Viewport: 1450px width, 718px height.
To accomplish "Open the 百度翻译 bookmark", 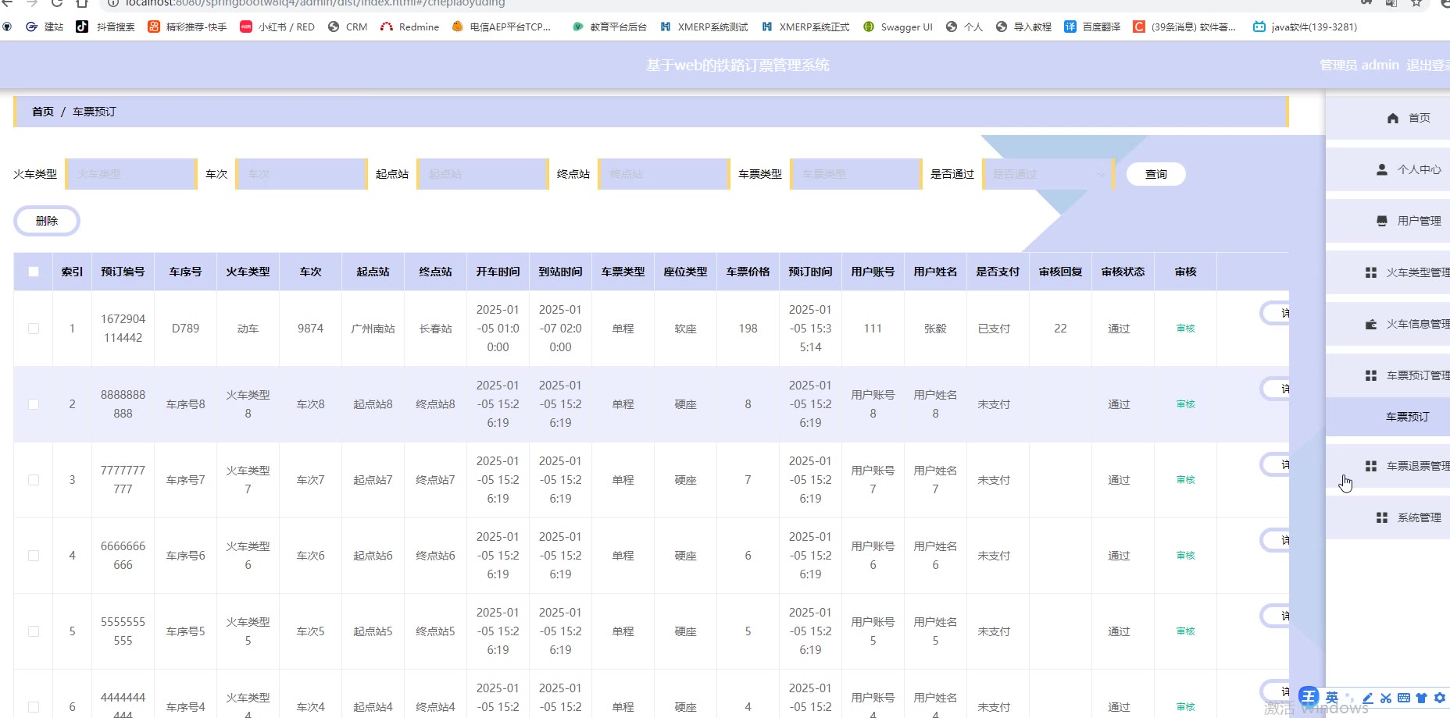I will coord(1093,27).
